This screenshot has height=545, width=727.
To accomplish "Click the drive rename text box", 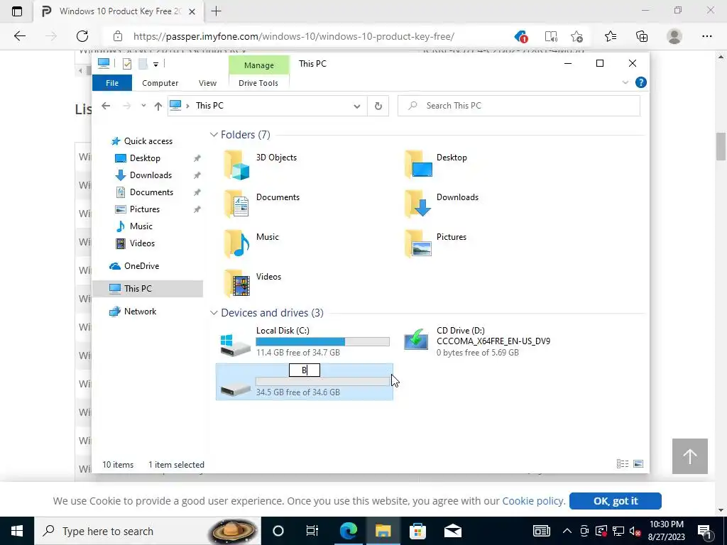I will pos(304,370).
